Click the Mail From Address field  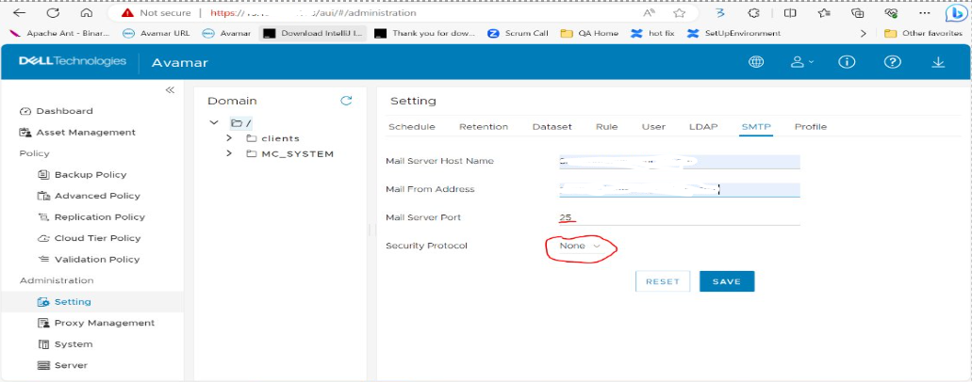[680, 189]
